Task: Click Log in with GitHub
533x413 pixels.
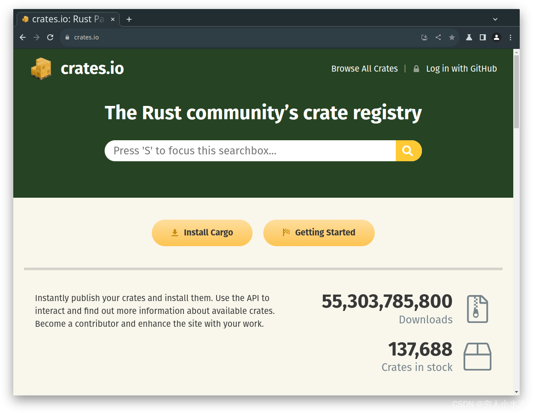Action: 461,69
